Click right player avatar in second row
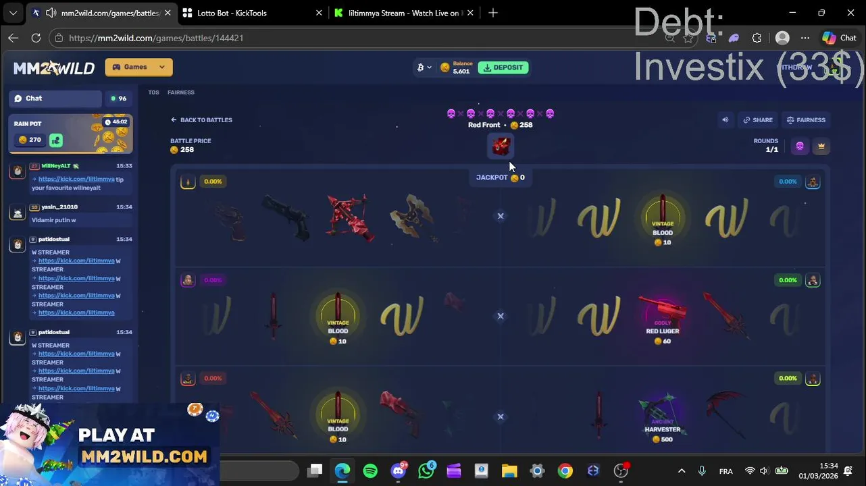Viewport: 866px width, 486px height. tap(813, 280)
